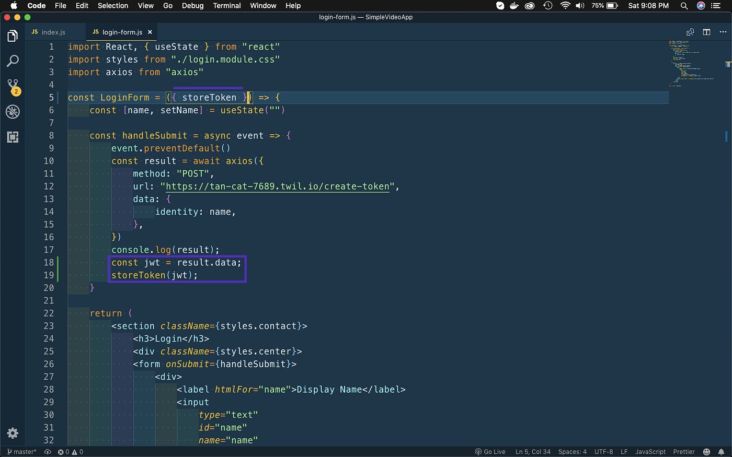The width and height of the screenshot is (732, 457).
Task: Click 'const jwt = result.data;' line
Action: [x=177, y=262]
